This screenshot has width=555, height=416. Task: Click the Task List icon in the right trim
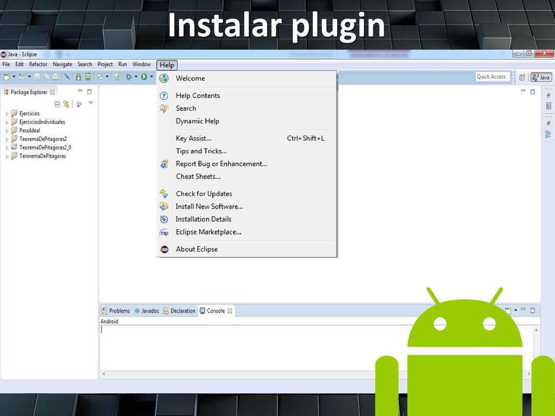click(x=548, y=106)
